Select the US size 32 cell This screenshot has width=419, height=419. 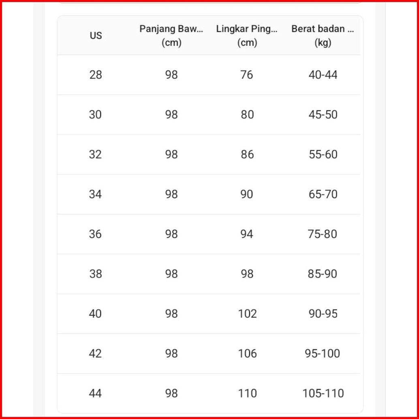coord(96,154)
